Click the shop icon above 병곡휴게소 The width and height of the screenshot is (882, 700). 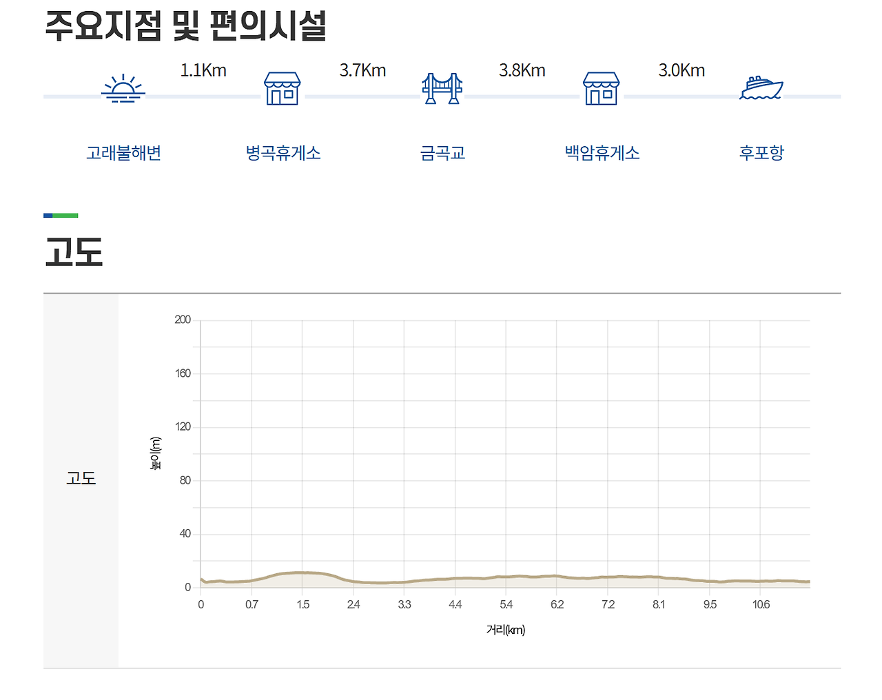283,88
